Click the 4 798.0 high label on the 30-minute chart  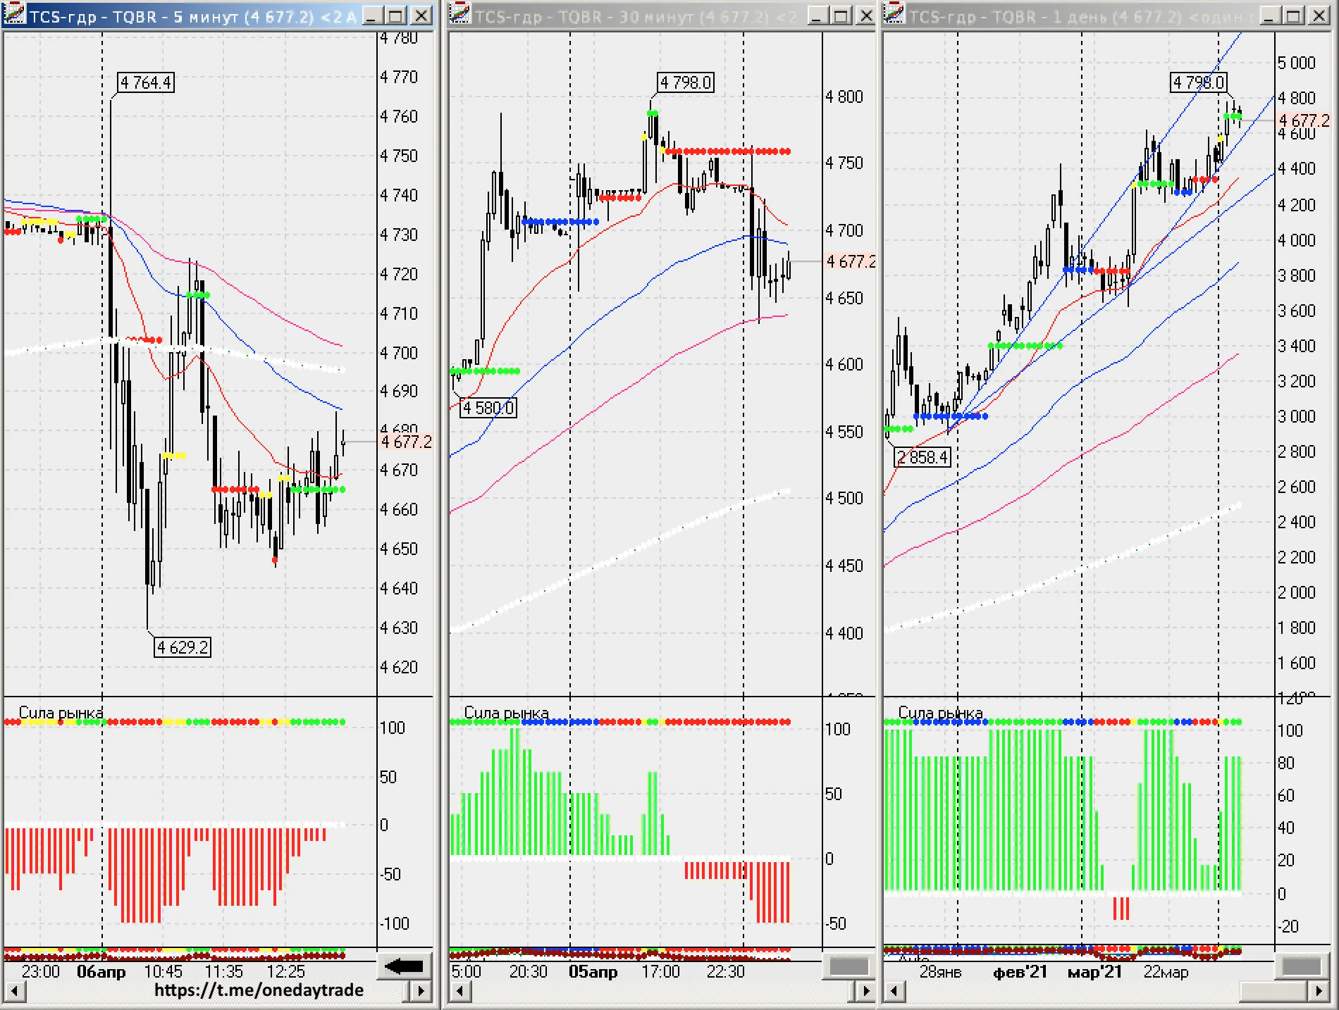coord(686,82)
